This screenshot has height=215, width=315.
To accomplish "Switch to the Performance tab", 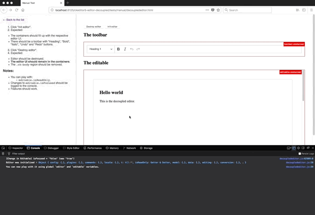I will [93, 148].
